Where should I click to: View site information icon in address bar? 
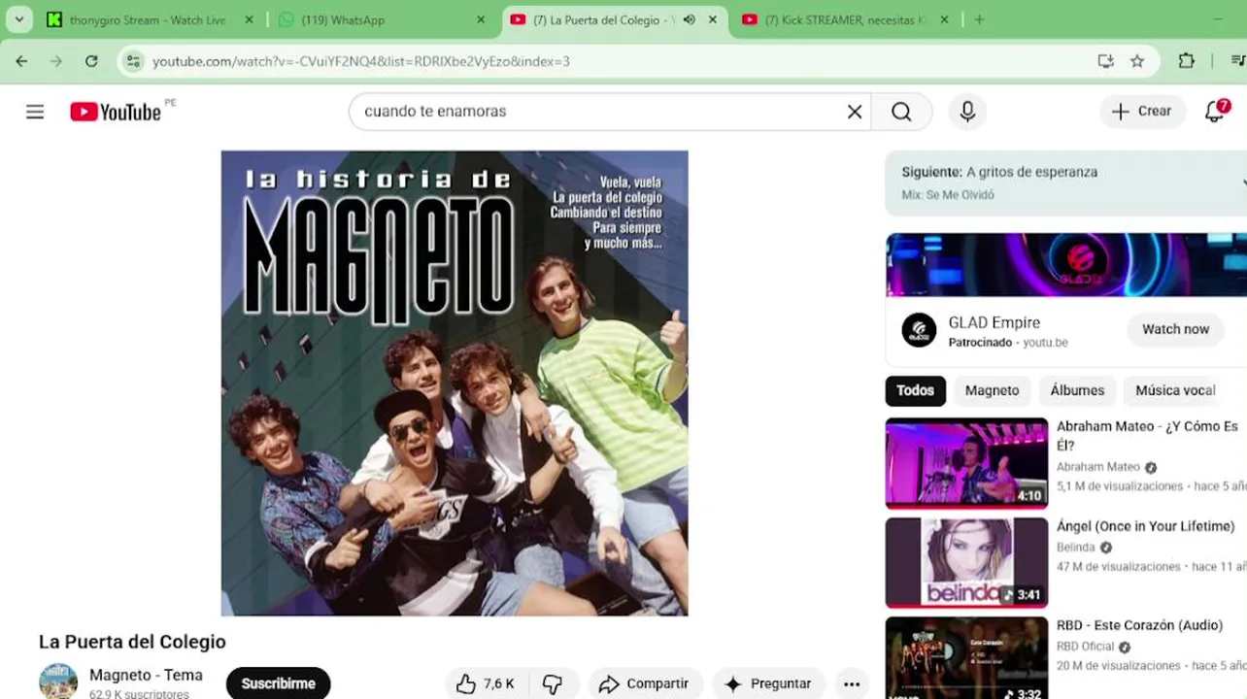(134, 61)
